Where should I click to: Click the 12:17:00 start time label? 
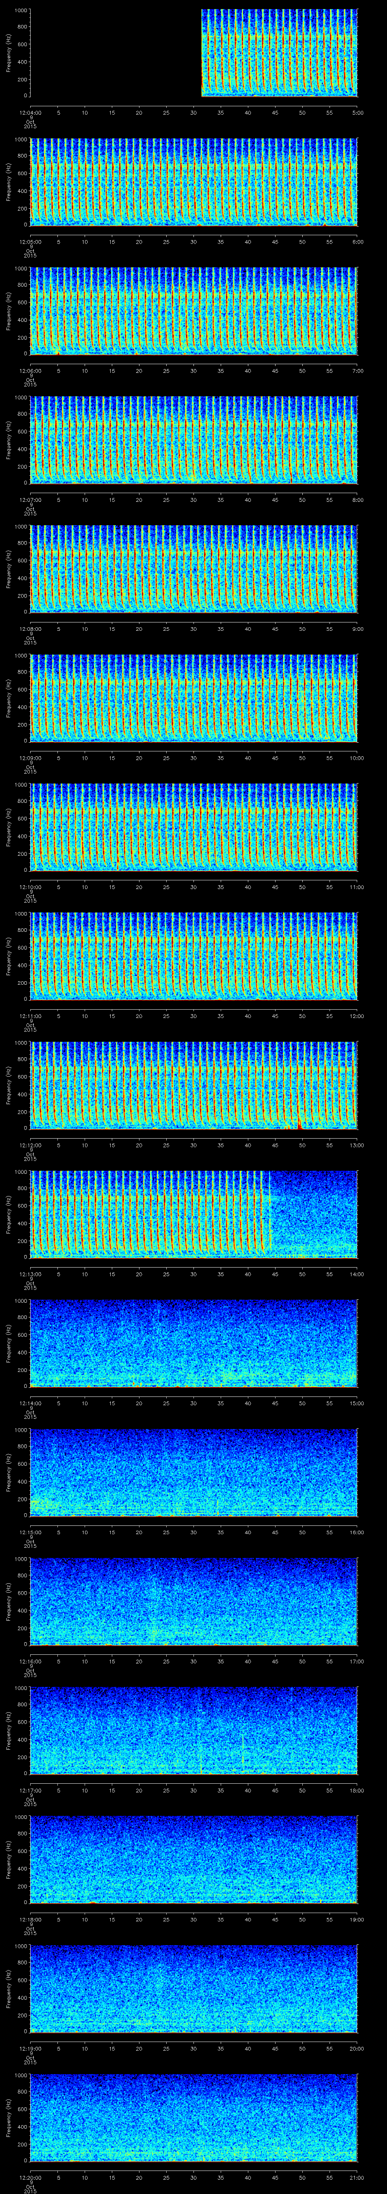point(30,1790)
